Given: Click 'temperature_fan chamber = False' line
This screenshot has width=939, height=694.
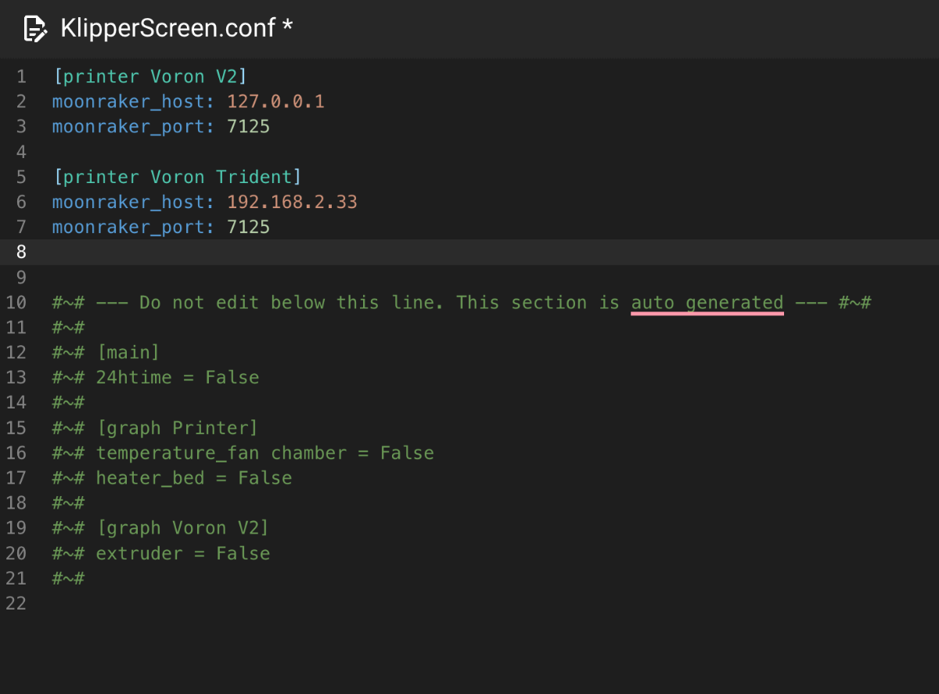Looking at the screenshot, I should click(x=243, y=453).
